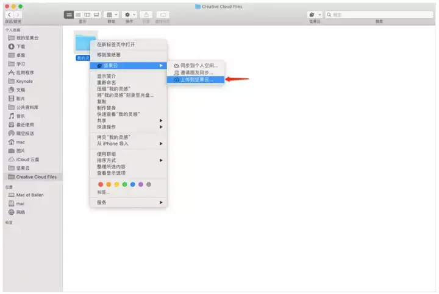Switch to list view
Screen dimensions: 439x294
[78, 15]
